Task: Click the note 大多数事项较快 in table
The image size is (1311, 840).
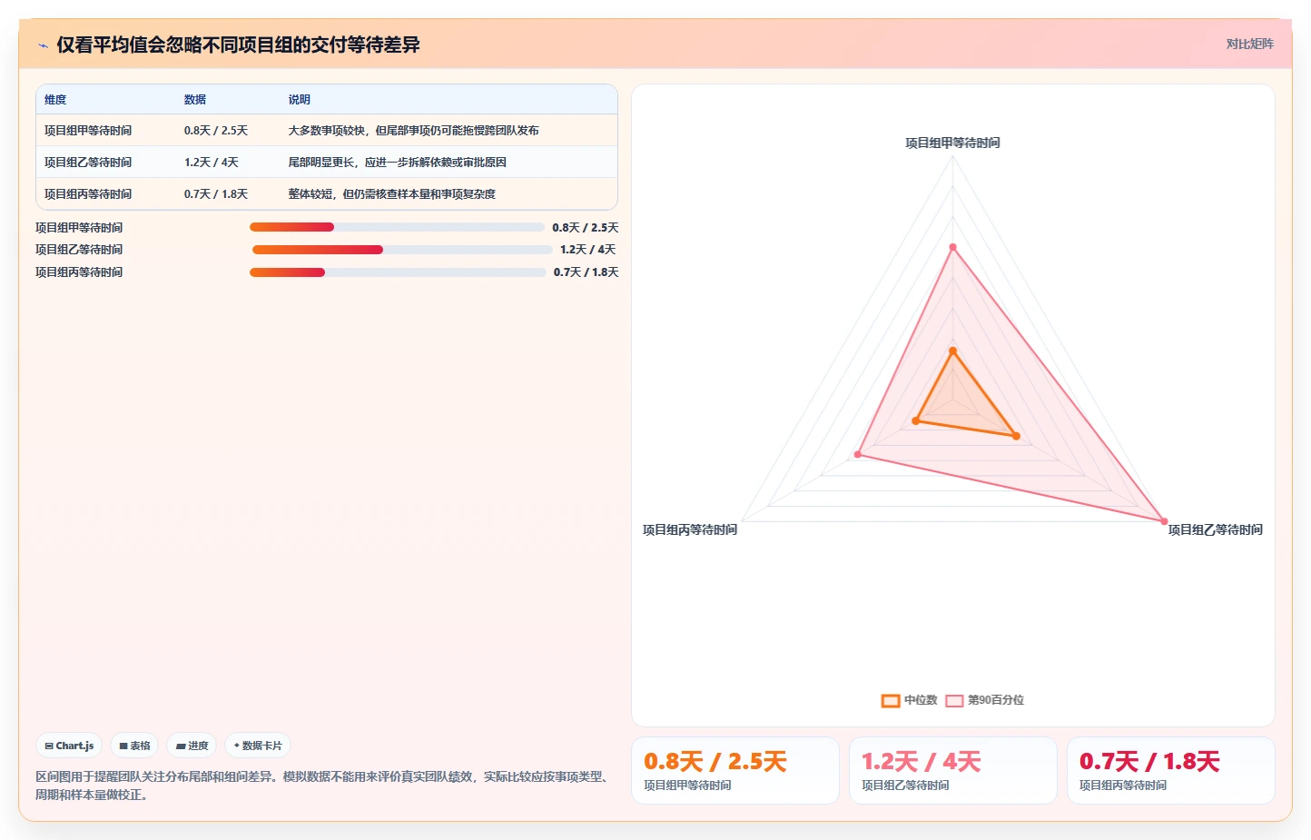Action: pos(413,131)
